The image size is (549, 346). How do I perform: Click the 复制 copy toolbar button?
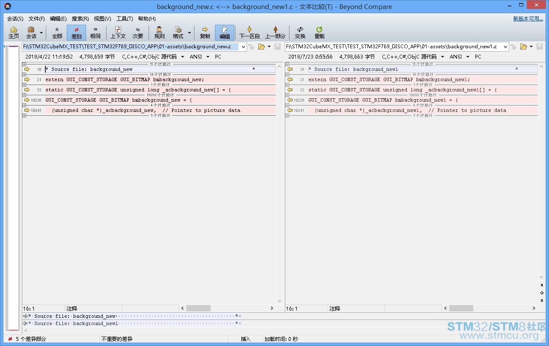click(205, 32)
